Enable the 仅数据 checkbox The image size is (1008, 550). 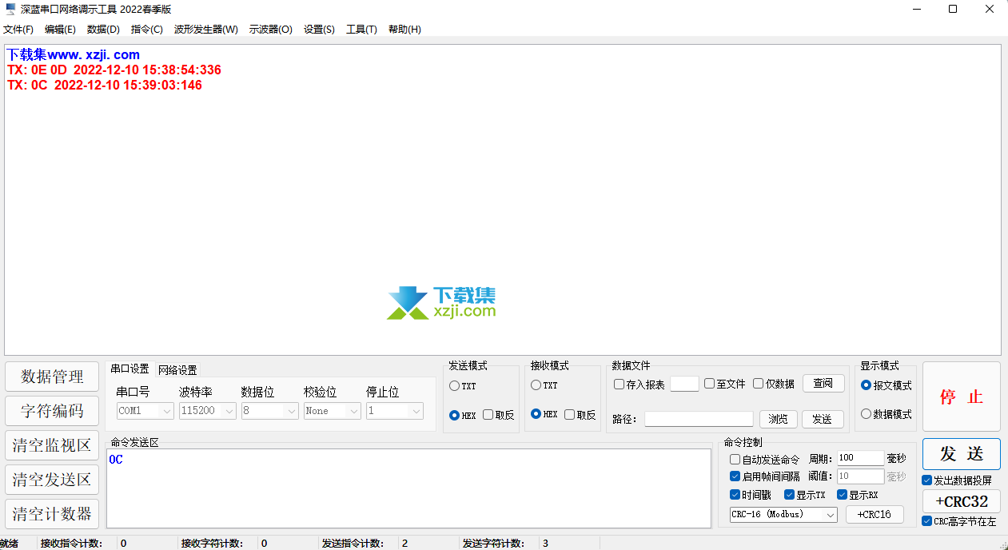pyautogui.click(x=774, y=384)
